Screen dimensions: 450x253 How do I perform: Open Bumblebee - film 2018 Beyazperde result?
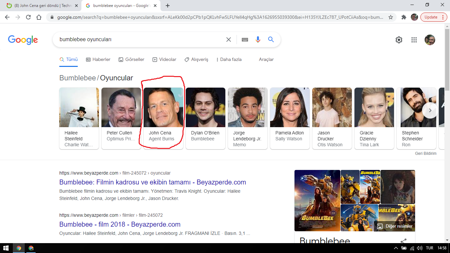tap(120, 224)
